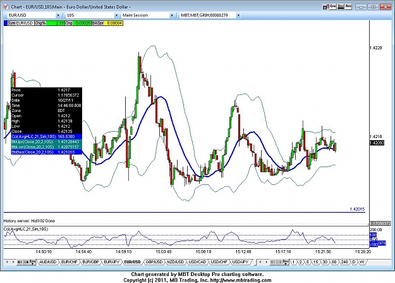
Task: Click the chart window icon in title bar
Action: point(6,7)
